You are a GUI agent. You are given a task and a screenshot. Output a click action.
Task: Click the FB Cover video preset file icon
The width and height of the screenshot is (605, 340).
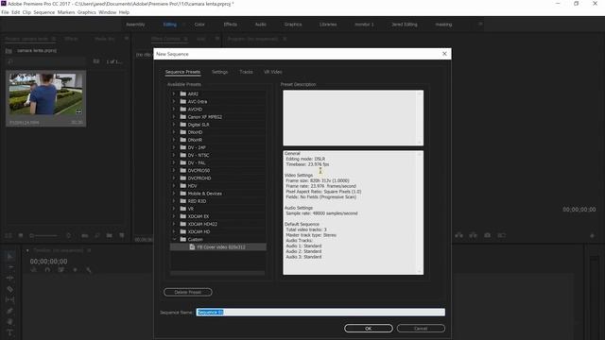pos(192,247)
